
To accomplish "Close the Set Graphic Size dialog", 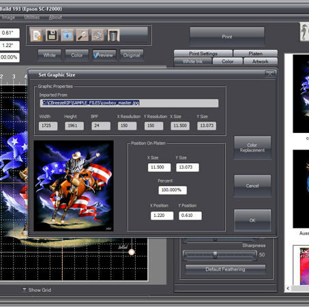I will coord(270,74).
